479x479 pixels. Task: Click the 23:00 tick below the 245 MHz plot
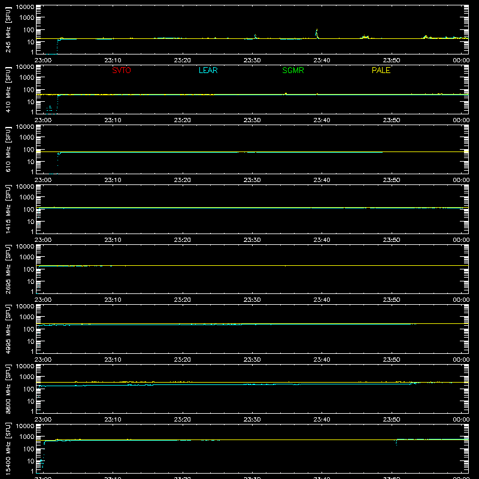tap(43, 60)
